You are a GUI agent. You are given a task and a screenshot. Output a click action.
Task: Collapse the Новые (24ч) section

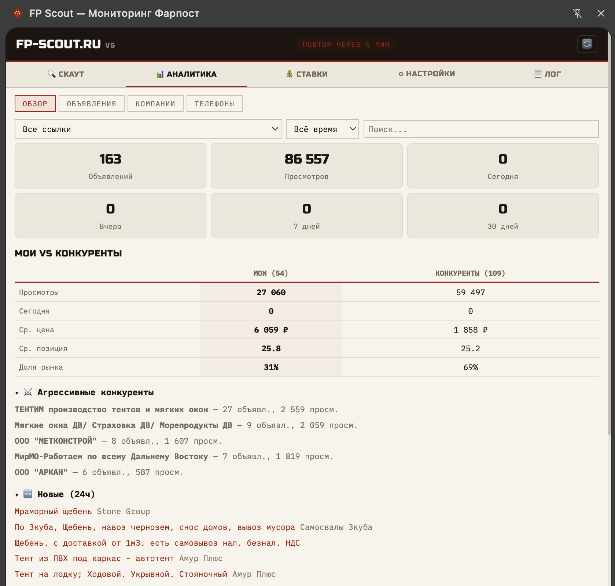coord(17,495)
